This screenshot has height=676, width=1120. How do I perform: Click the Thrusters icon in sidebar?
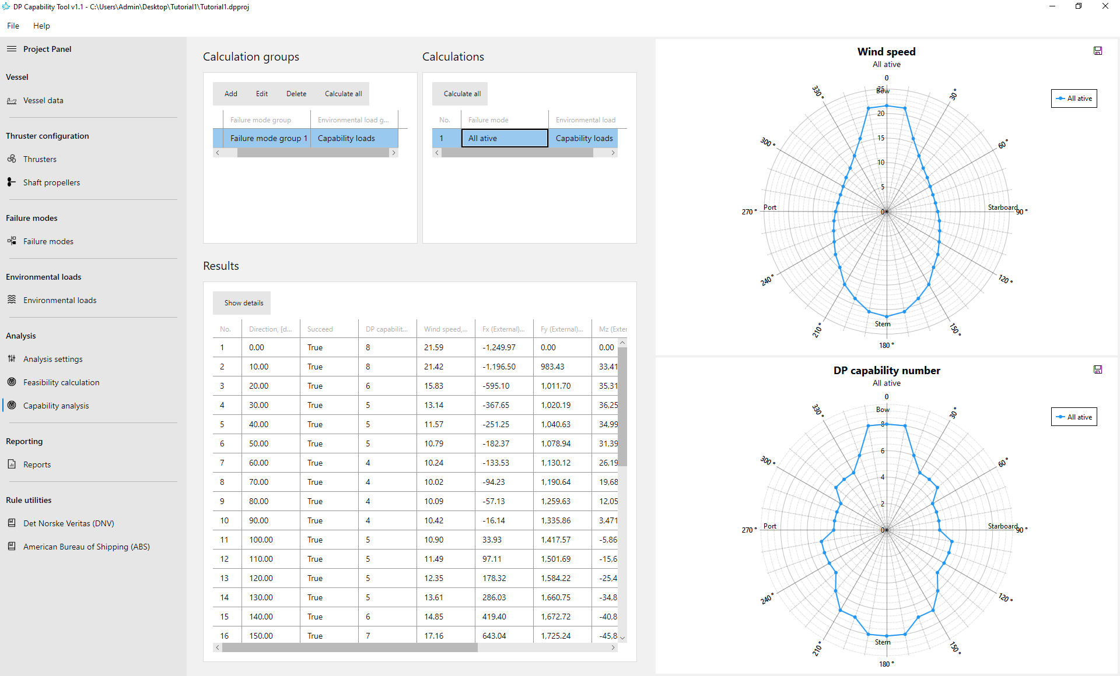pos(12,159)
